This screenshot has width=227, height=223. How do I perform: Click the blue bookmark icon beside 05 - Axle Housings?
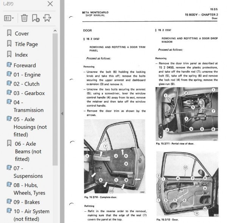tap(9, 119)
